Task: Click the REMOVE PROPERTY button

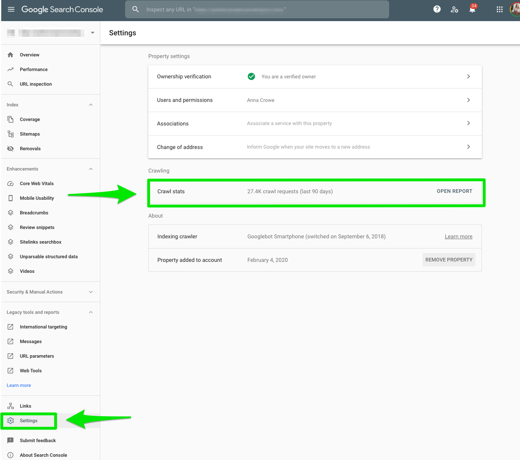Action: click(449, 260)
